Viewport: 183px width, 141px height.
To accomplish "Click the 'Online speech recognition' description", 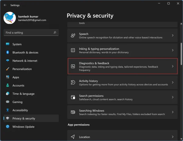I will [x=121, y=38].
